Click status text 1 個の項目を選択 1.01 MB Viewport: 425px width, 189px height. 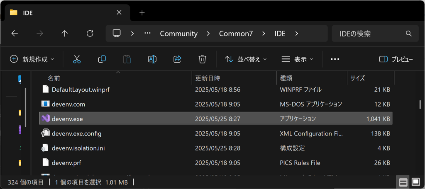pos(91,182)
